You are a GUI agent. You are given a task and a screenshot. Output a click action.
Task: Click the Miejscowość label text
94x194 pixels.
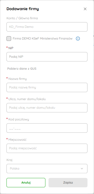tap(18, 140)
